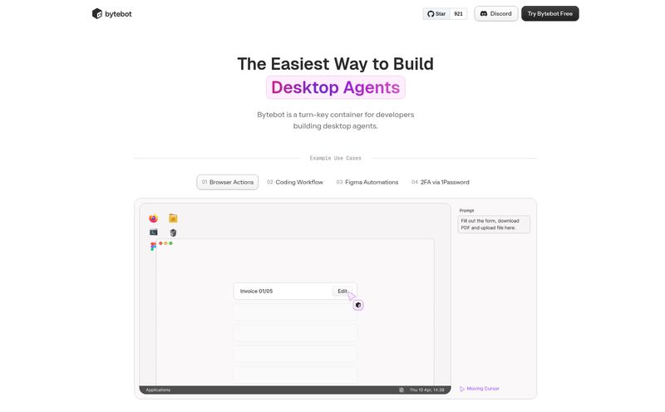Viewport: 665px width, 412px height.
Task: Click the Firefox icon in demo desktop
Action: coord(154,218)
